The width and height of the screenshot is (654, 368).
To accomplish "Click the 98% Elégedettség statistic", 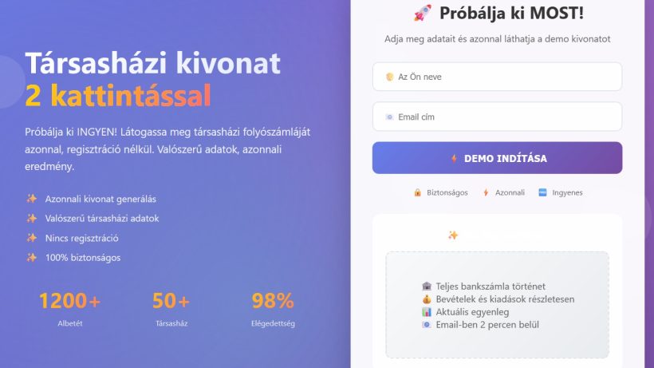I will 273,309.
